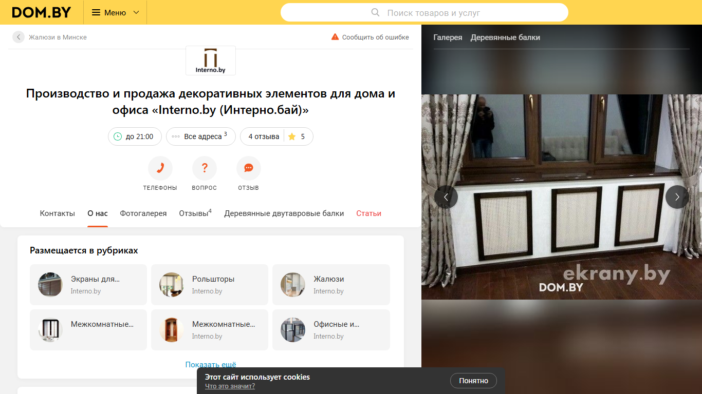Focus the Поиск товаров и услуг field

click(x=424, y=12)
